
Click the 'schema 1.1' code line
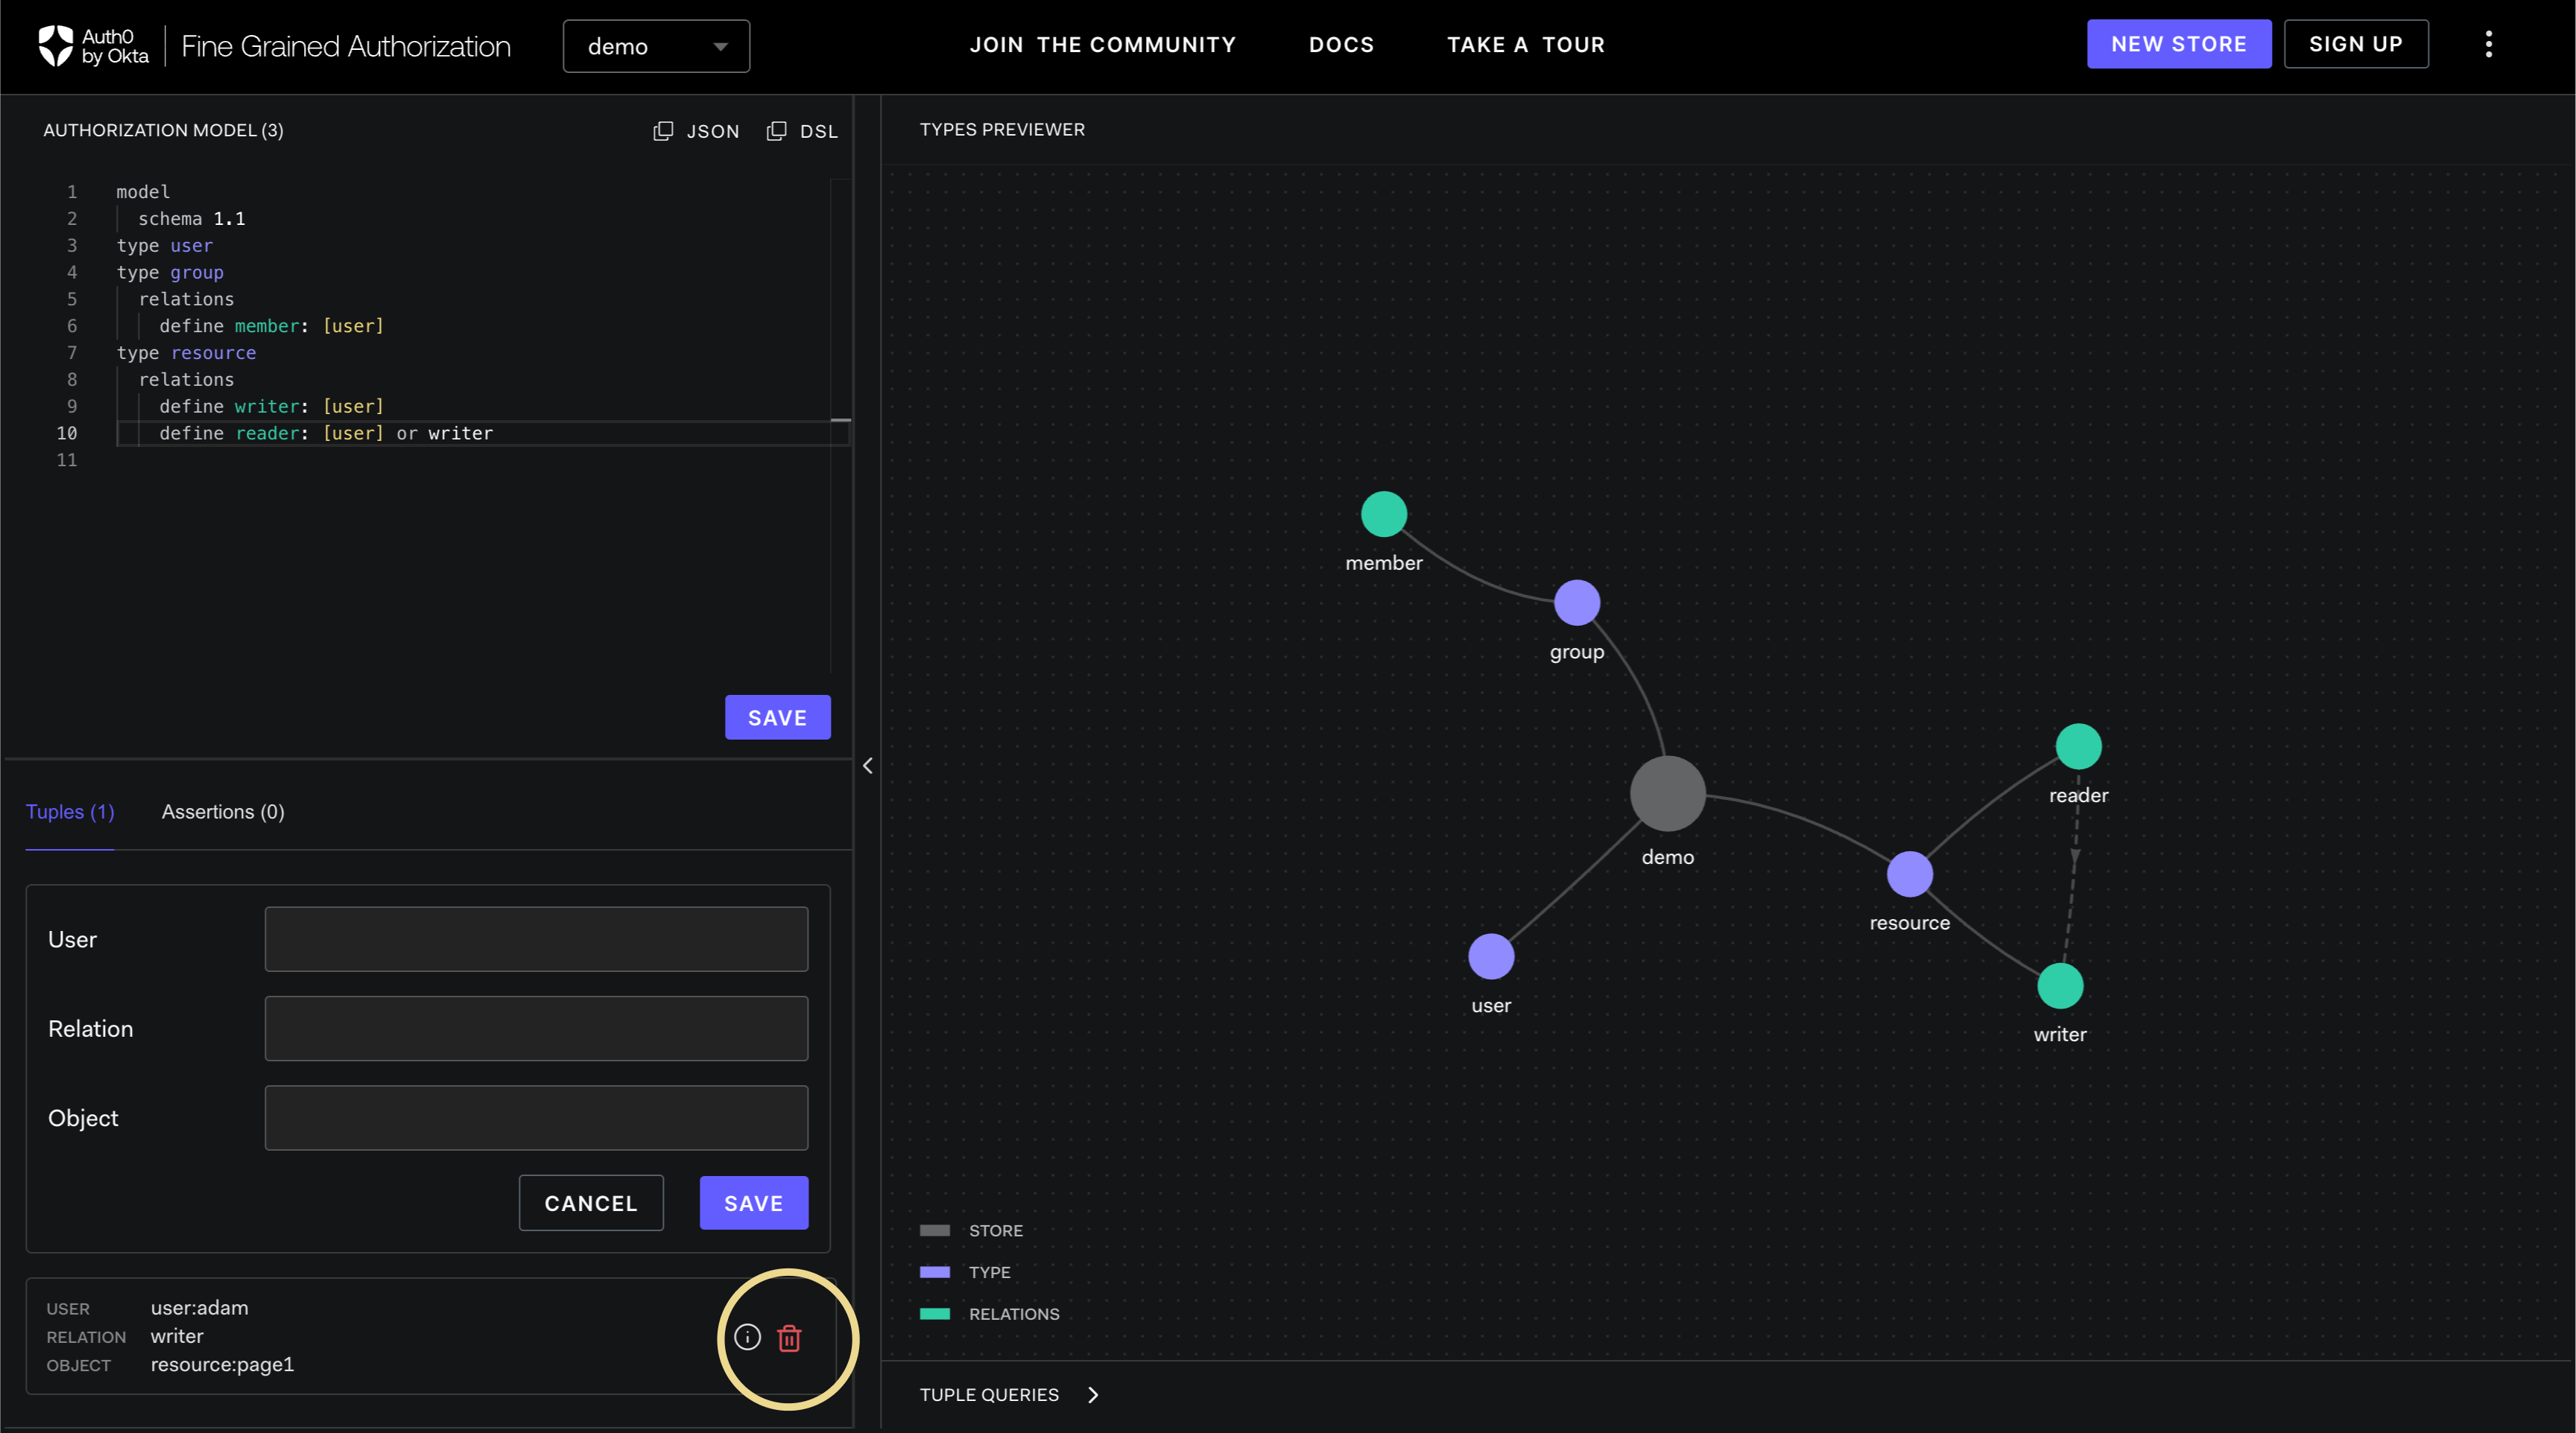pyautogui.click(x=191, y=217)
